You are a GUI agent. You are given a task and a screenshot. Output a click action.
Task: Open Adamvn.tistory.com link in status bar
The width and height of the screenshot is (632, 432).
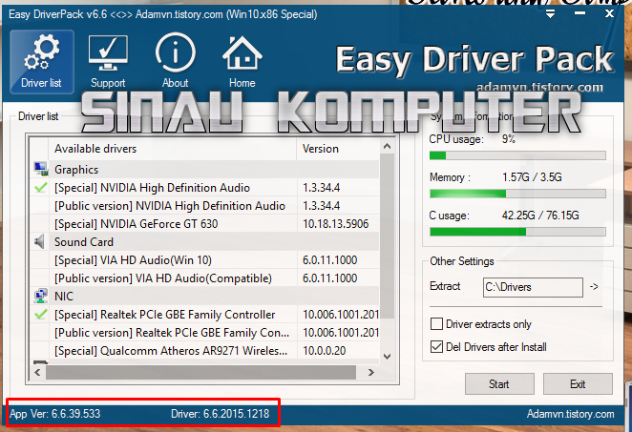tap(570, 414)
